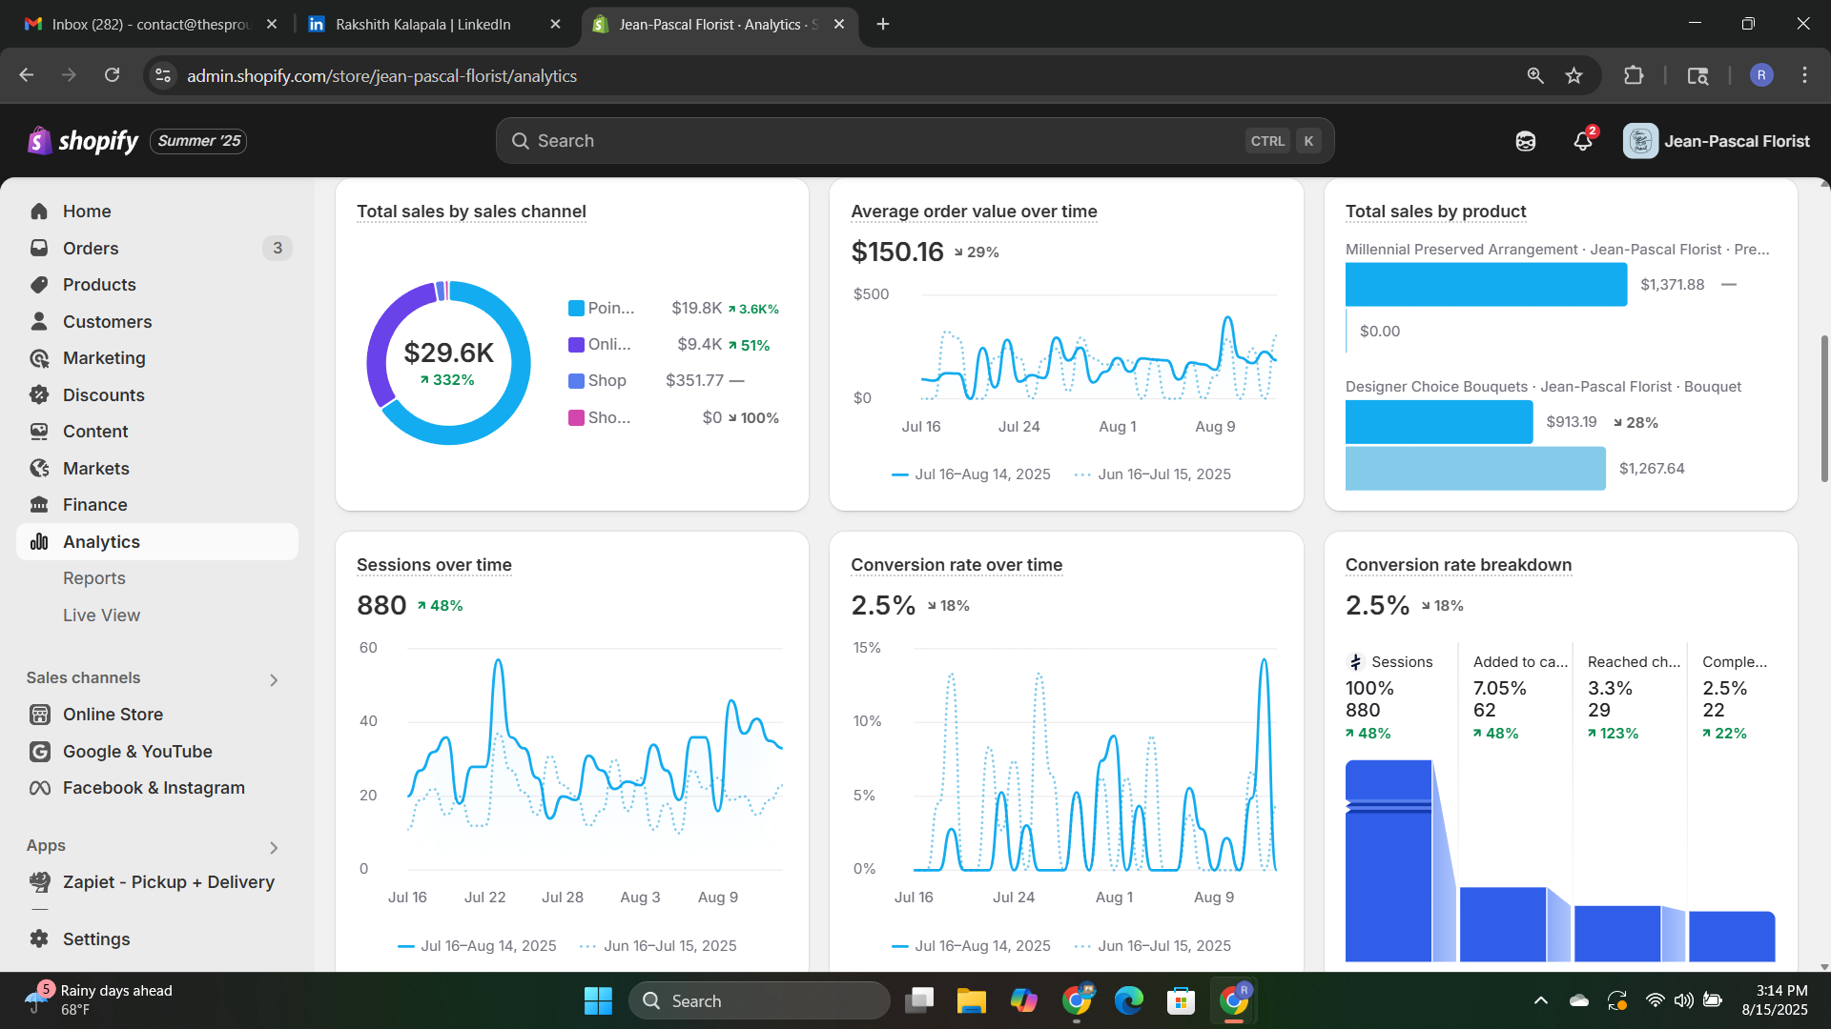This screenshot has width=1831, height=1029.
Task: Click the $150.16 average order value
Action: click(x=896, y=252)
